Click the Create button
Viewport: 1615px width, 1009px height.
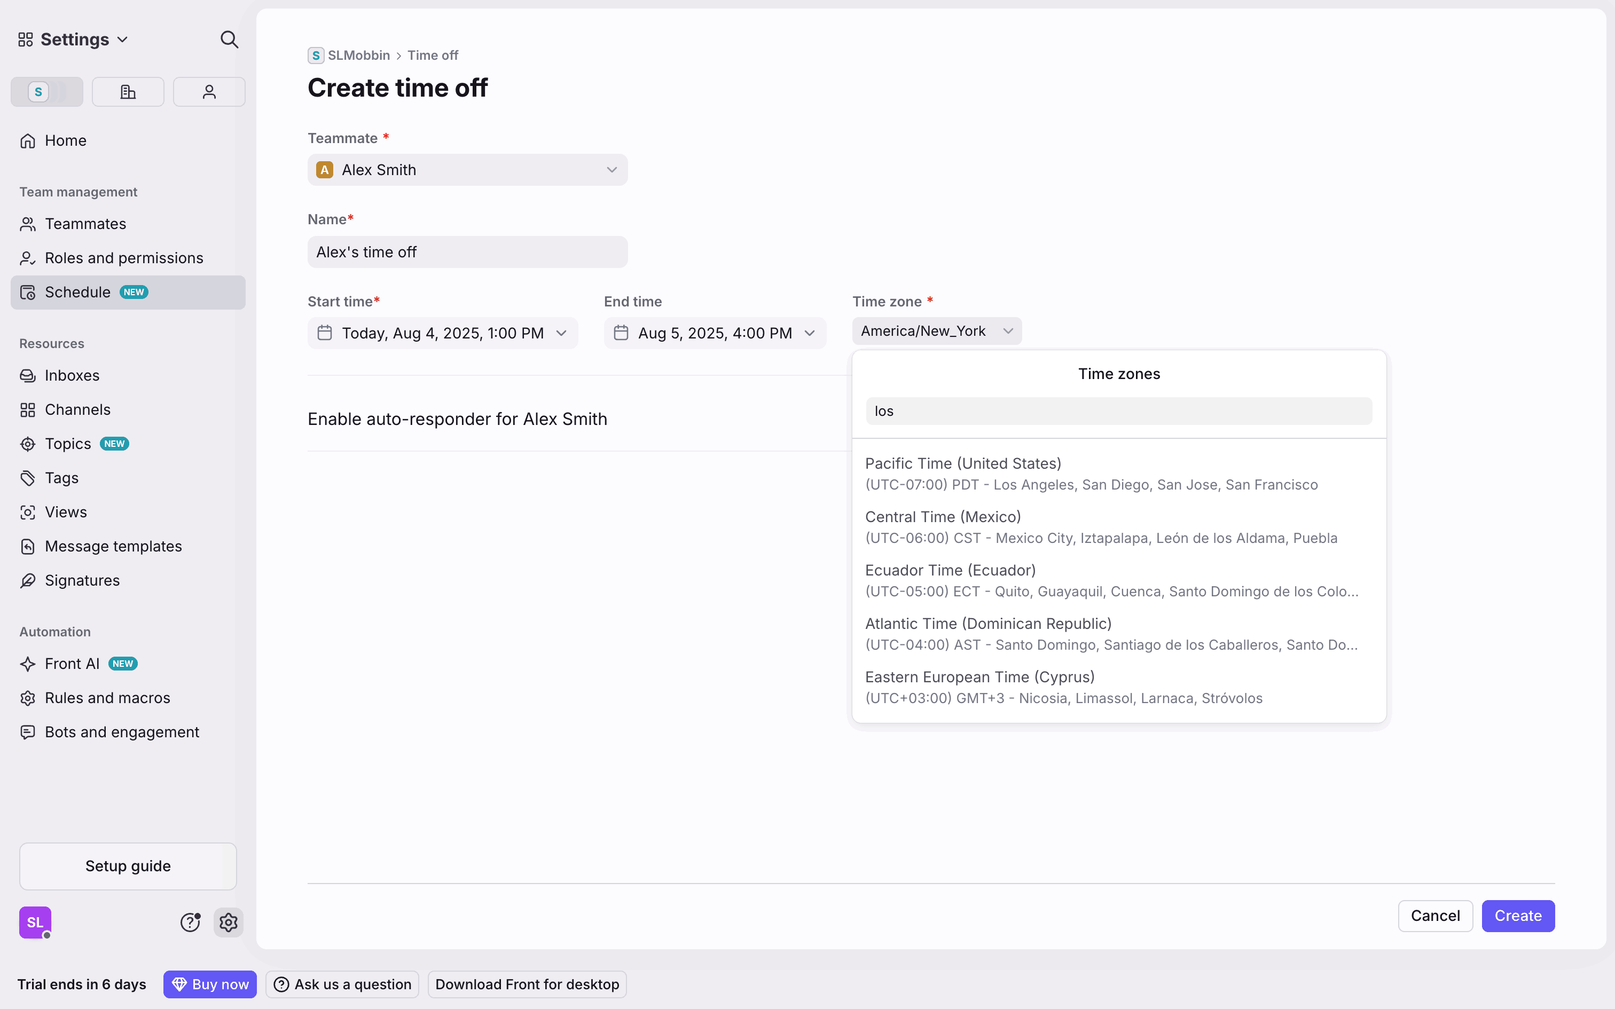[x=1518, y=916]
